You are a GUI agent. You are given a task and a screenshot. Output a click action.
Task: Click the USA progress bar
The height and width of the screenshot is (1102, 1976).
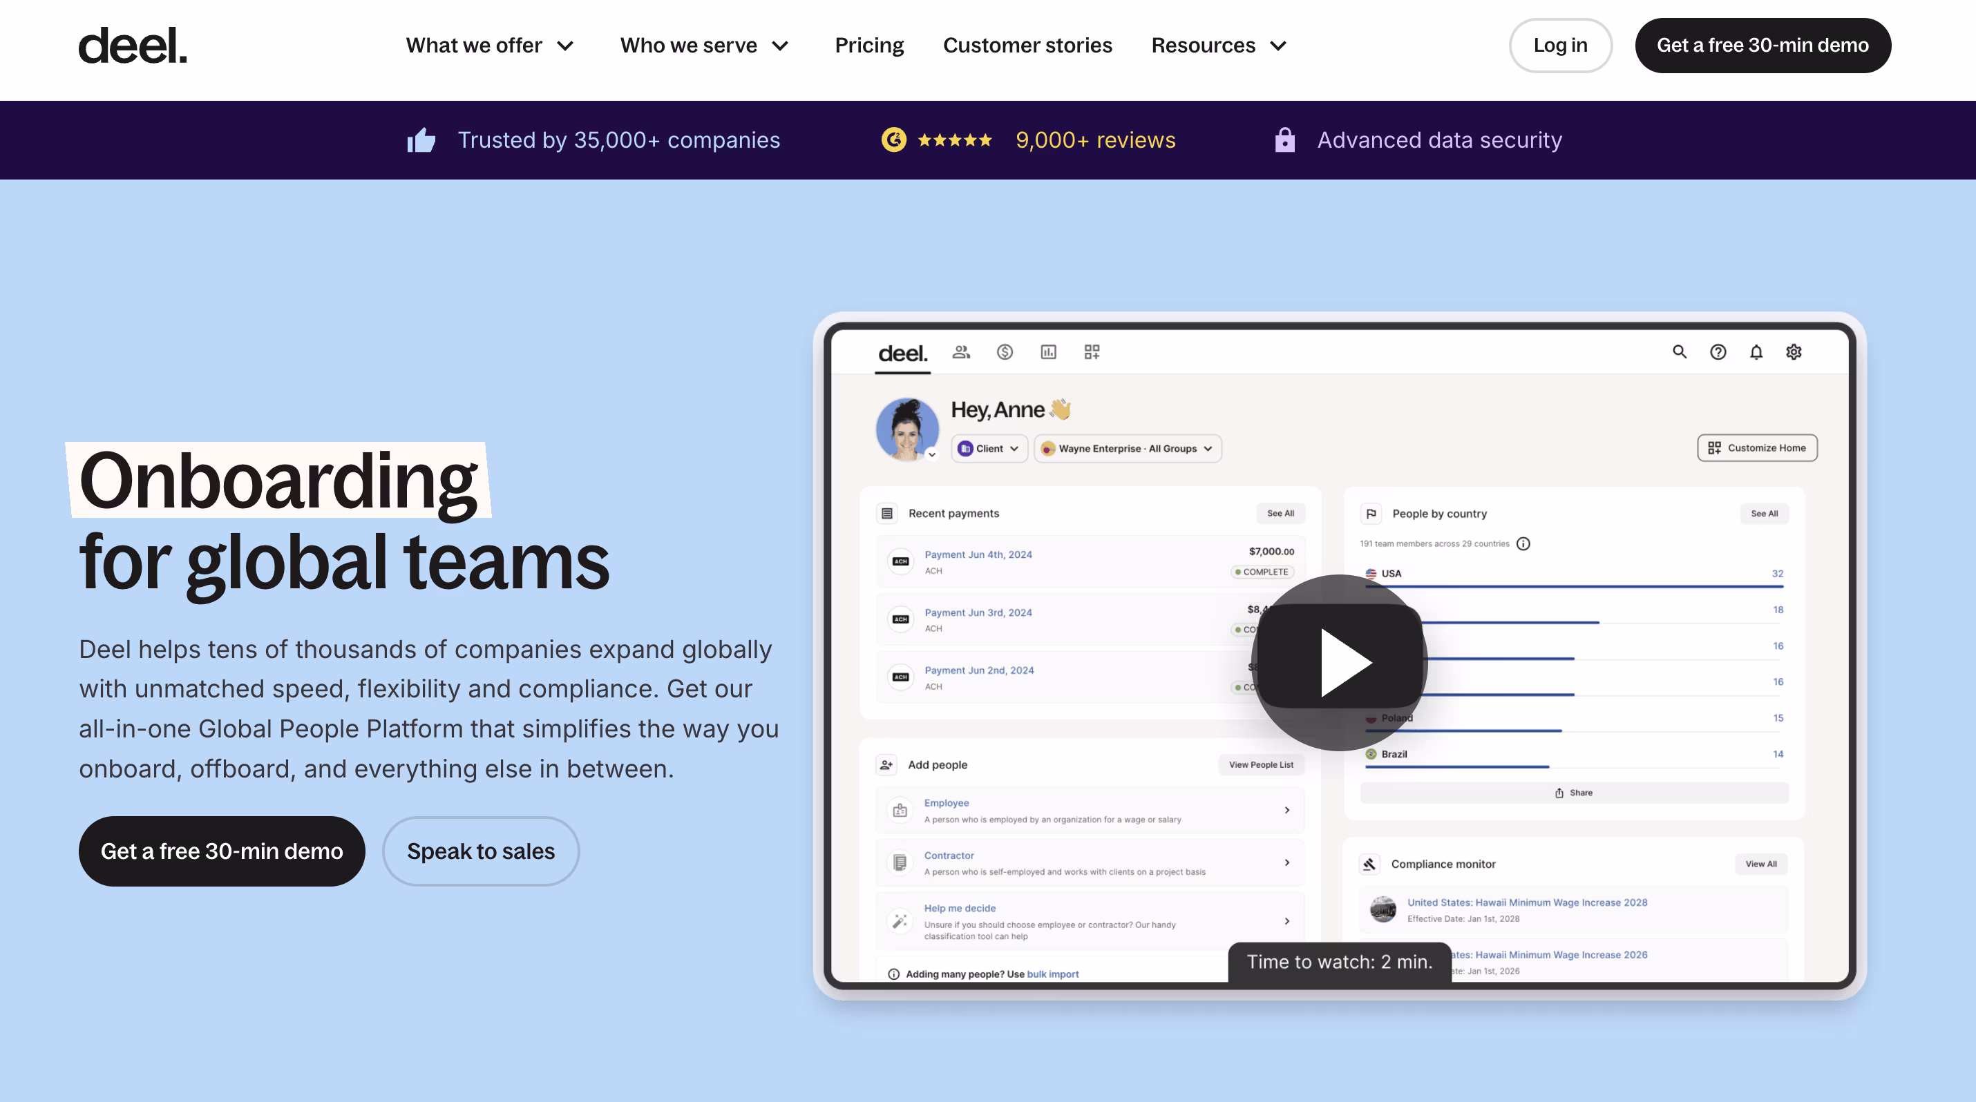(1574, 586)
